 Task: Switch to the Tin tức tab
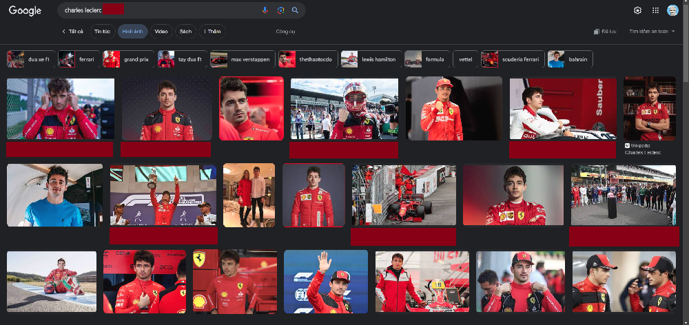pos(103,32)
